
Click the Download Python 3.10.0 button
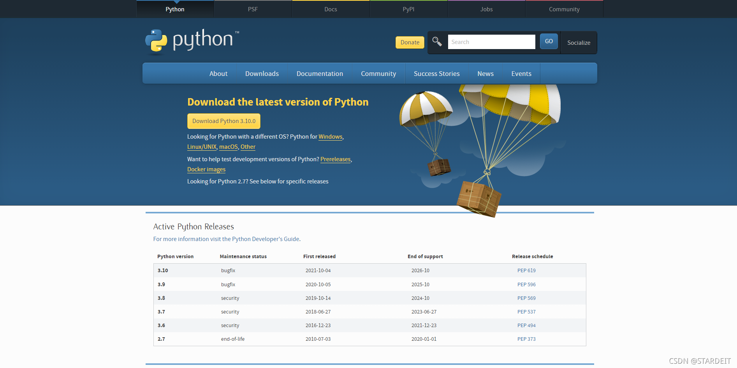pos(224,121)
